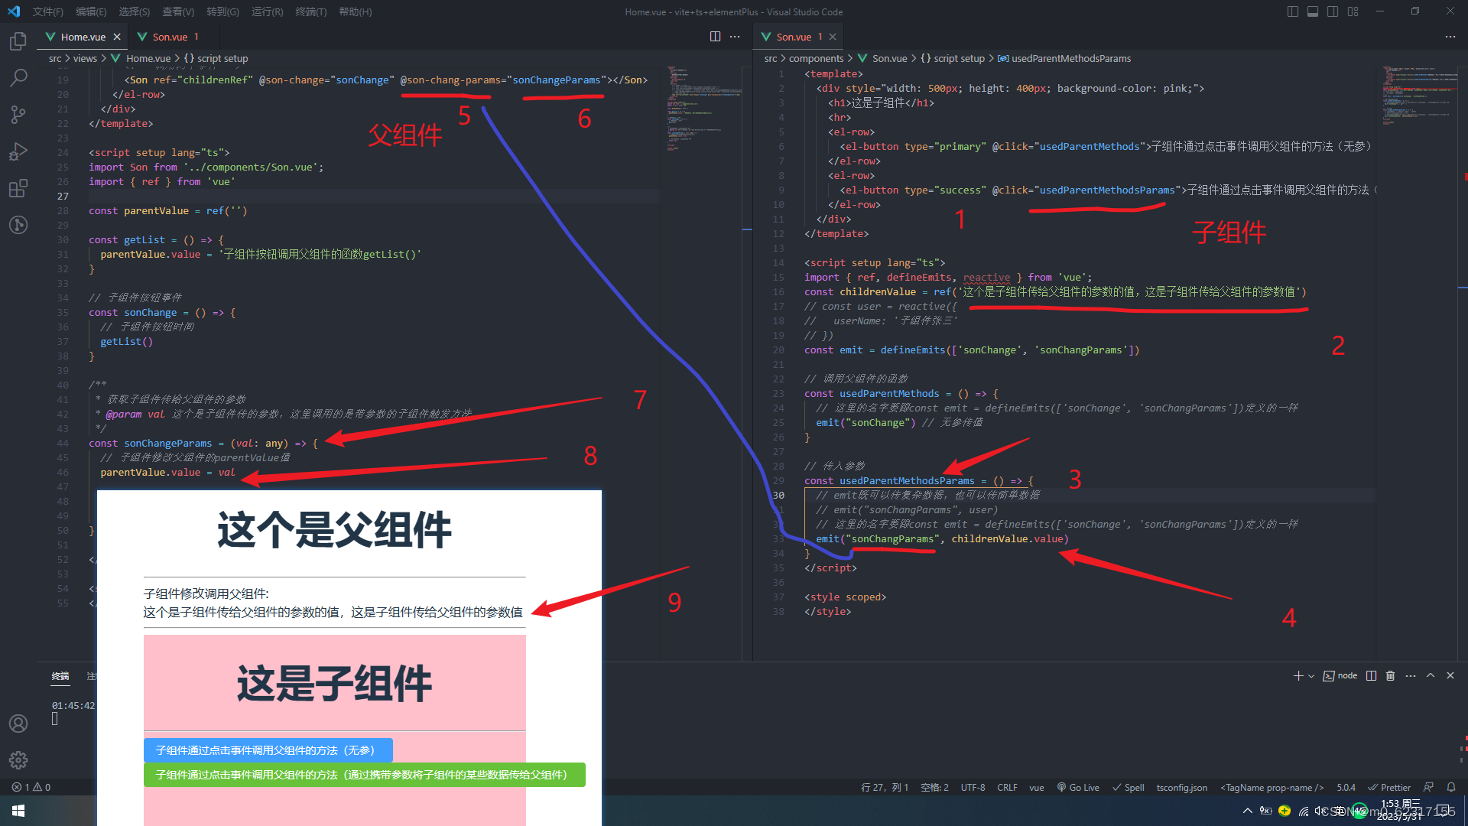Open the Manage gear icon
Image resolution: width=1468 pixels, height=826 pixels.
(x=18, y=760)
